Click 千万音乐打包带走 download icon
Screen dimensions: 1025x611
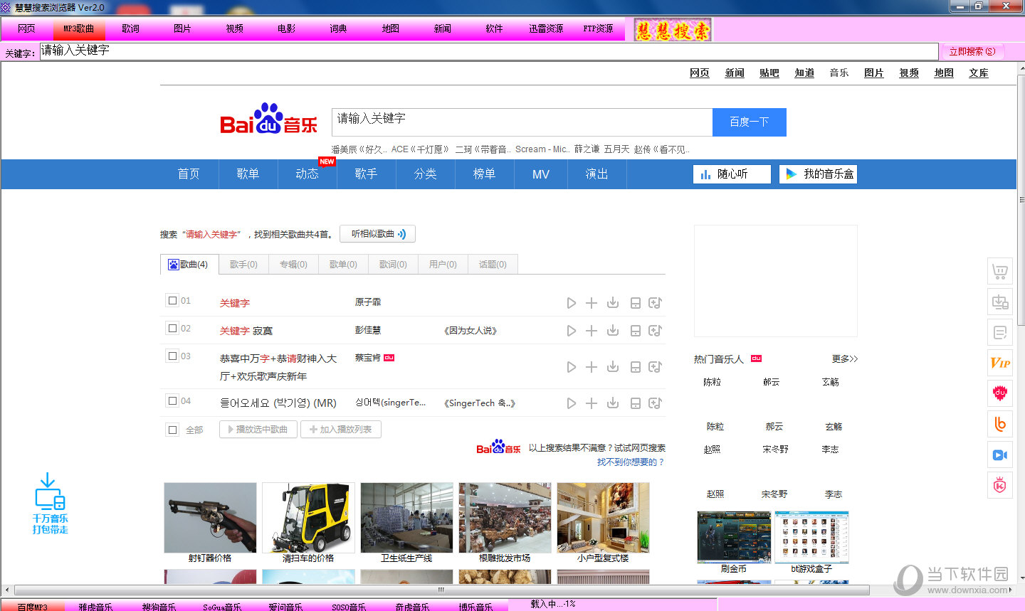click(50, 503)
